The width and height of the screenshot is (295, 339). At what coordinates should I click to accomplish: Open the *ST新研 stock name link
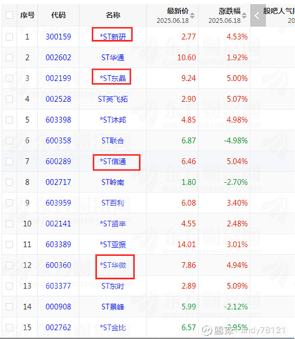(x=113, y=37)
